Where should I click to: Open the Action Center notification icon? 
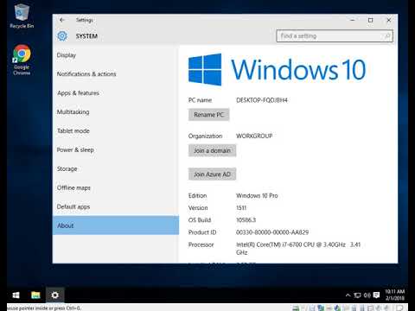376,295
